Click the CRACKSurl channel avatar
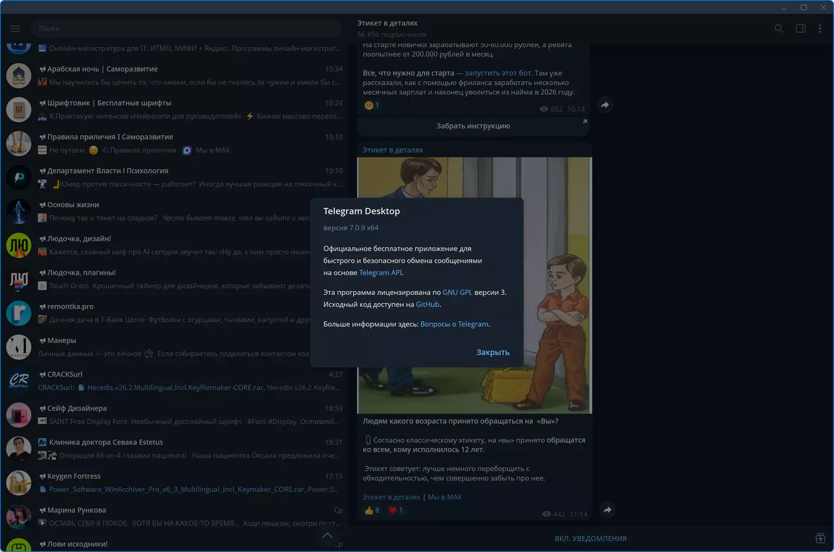This screenshot has height=552, width=834. click(19, 381)
